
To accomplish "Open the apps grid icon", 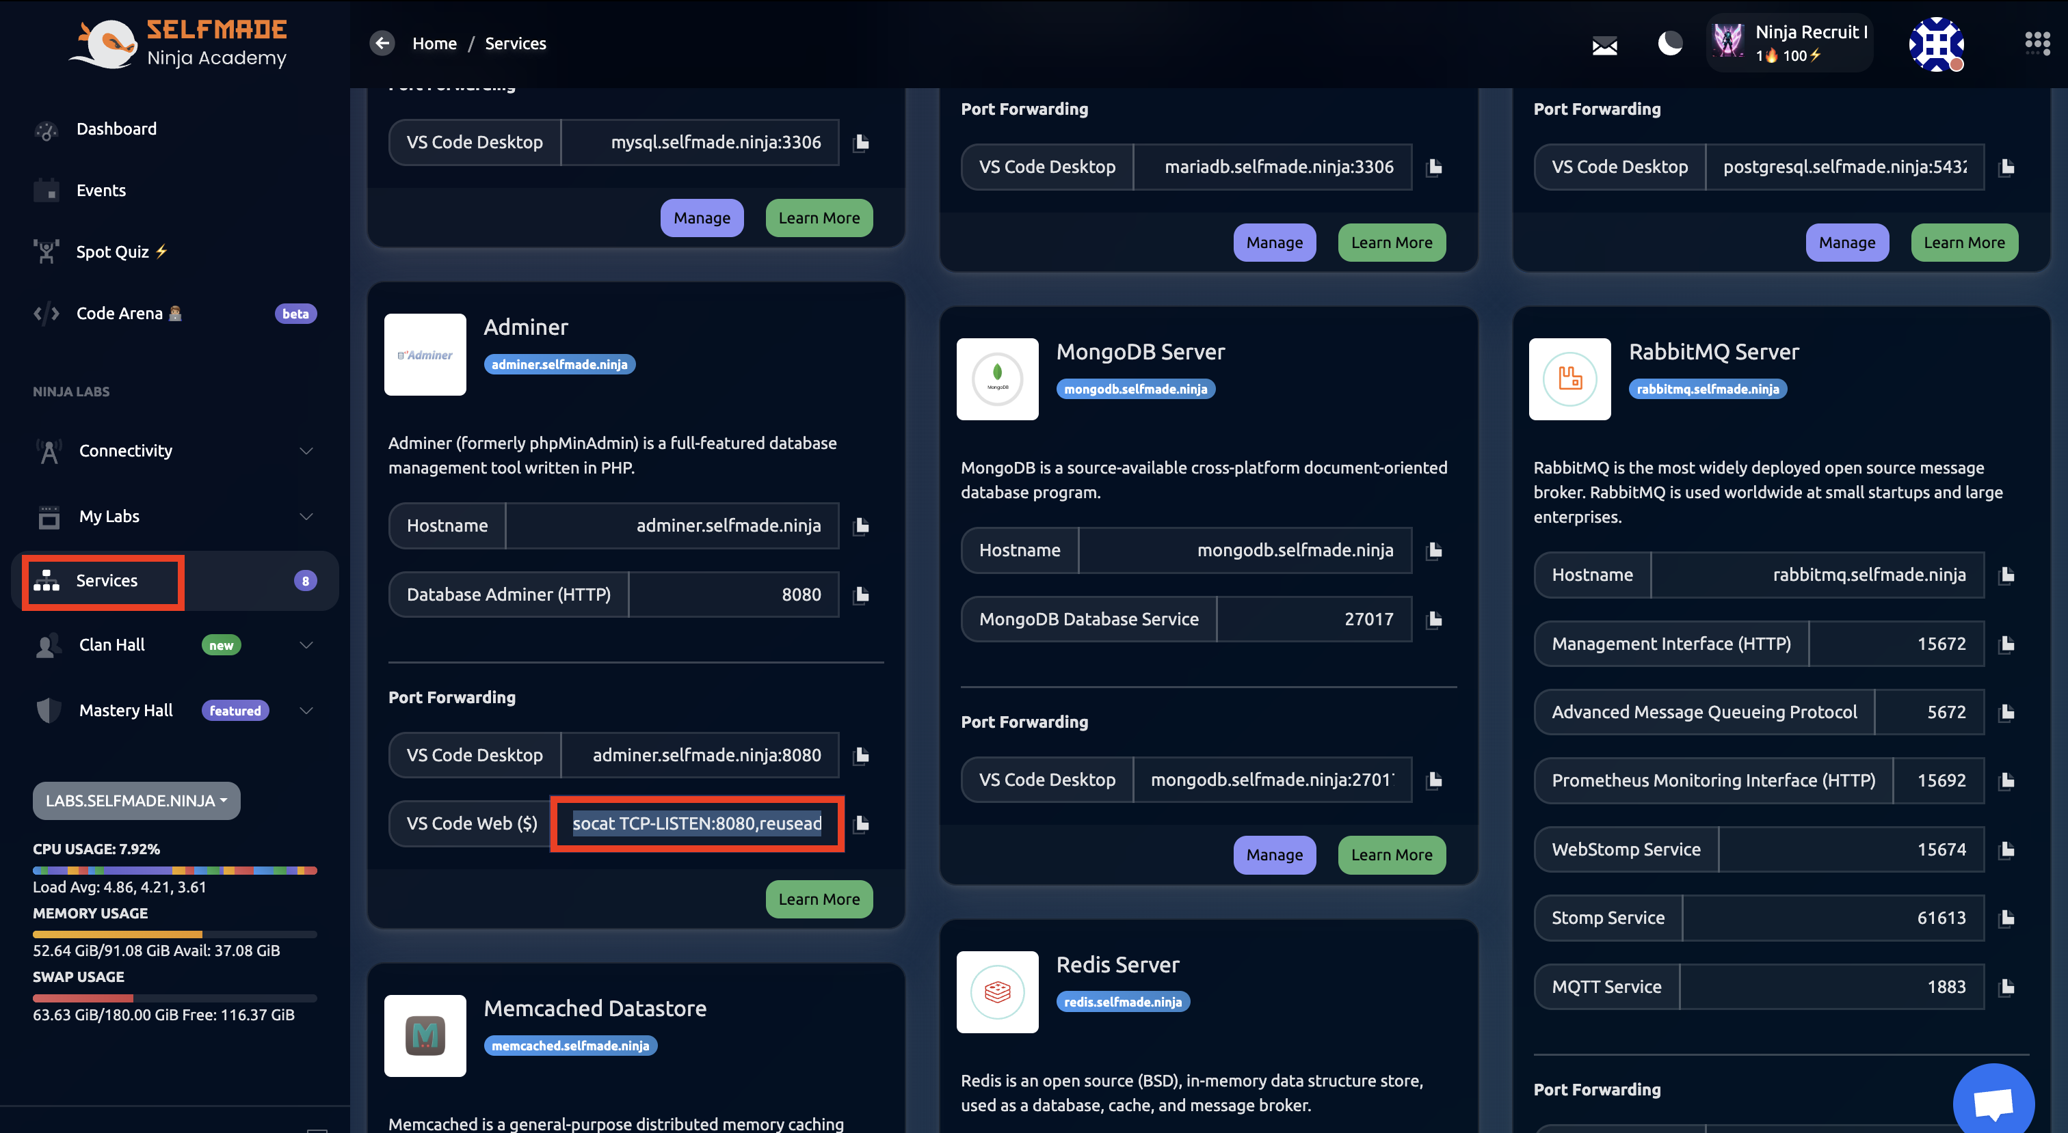I will 2037,43.
